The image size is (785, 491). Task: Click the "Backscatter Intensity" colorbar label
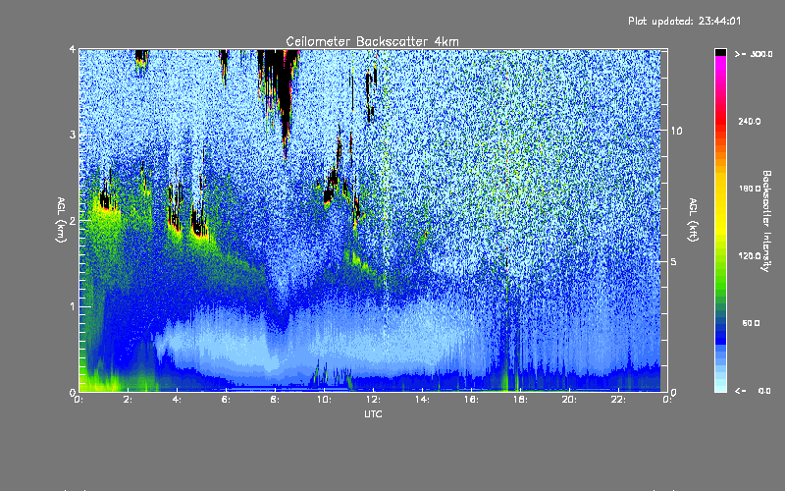point(766,221)
